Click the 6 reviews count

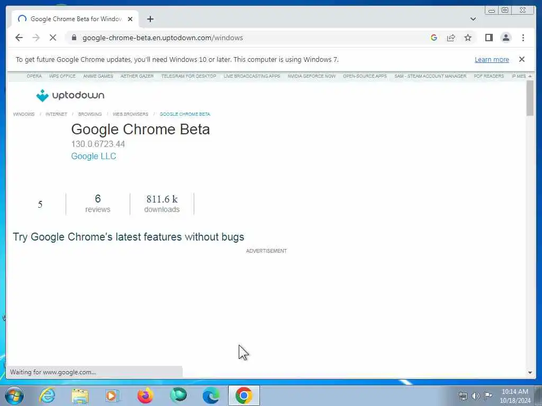[x=98, y=204]
